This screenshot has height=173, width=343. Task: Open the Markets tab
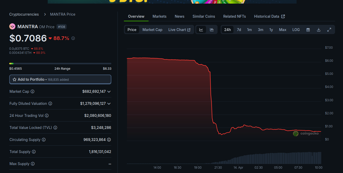160,16
